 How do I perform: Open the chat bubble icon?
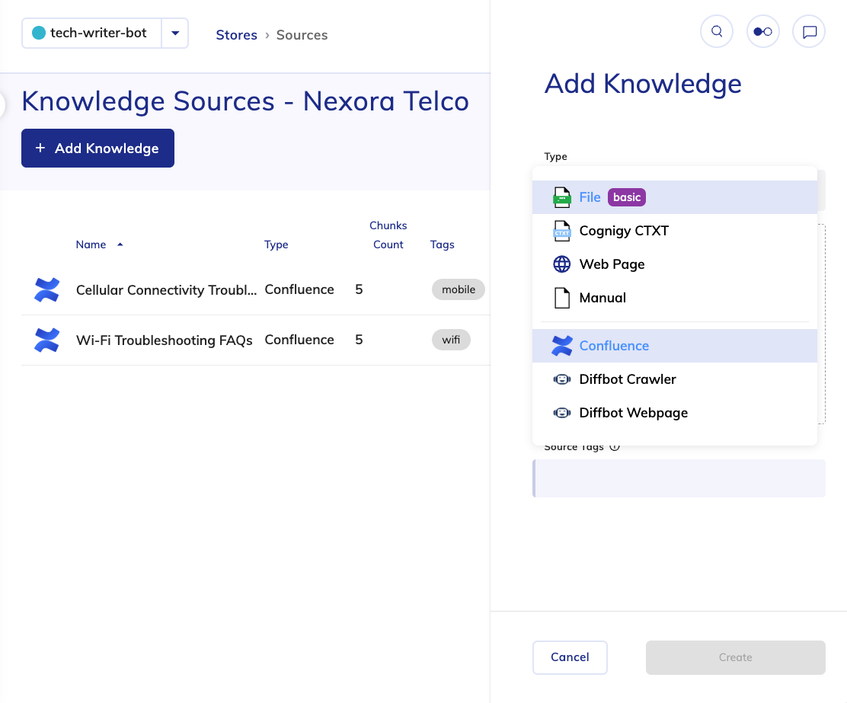click(809, 32)
